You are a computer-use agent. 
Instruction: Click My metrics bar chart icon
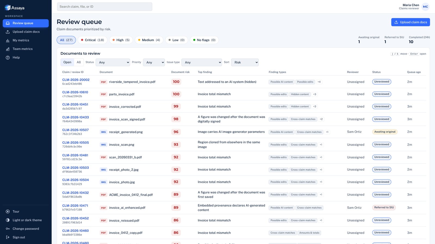pyautogui.click(x=8, y=40)
